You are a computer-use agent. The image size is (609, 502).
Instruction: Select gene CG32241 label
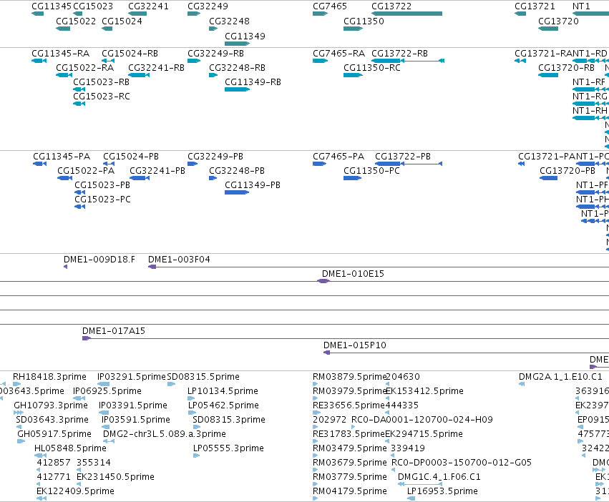coord(148,6)
